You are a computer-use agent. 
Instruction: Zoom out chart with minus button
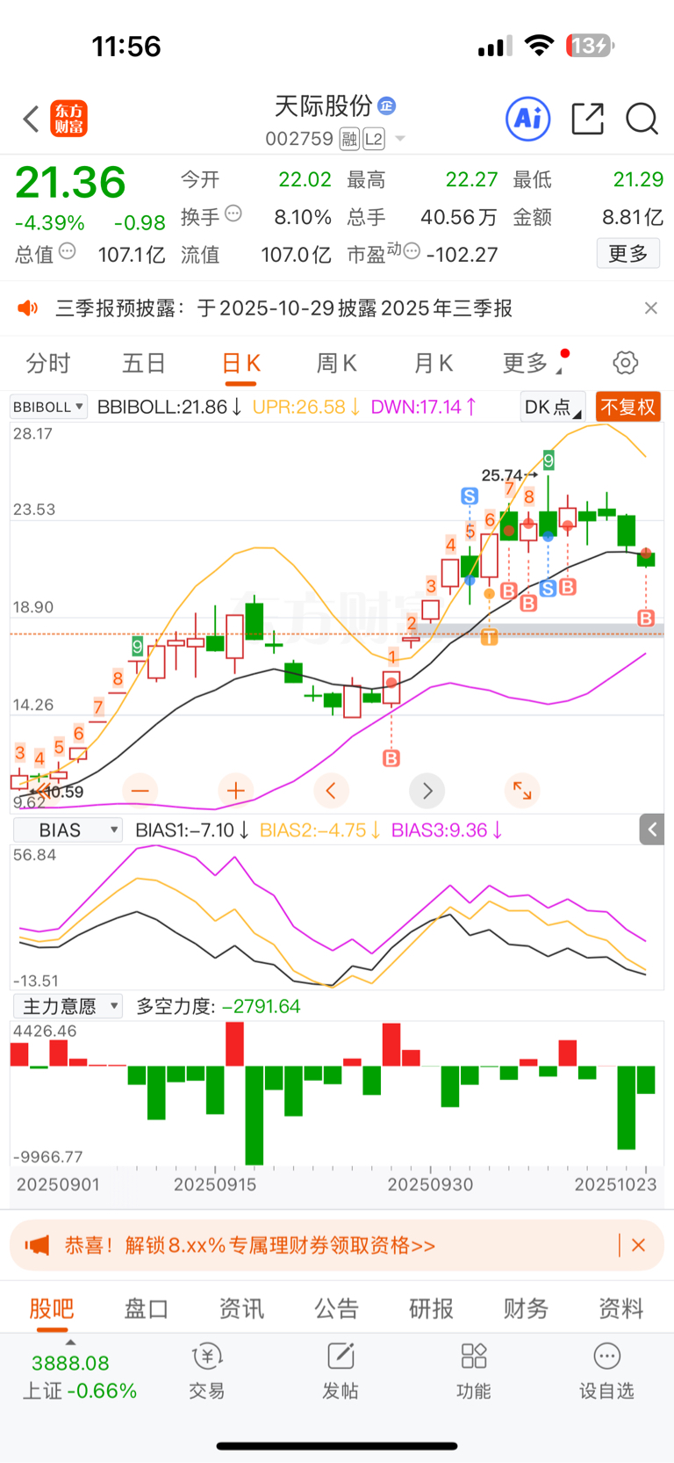tap(140, 791)
